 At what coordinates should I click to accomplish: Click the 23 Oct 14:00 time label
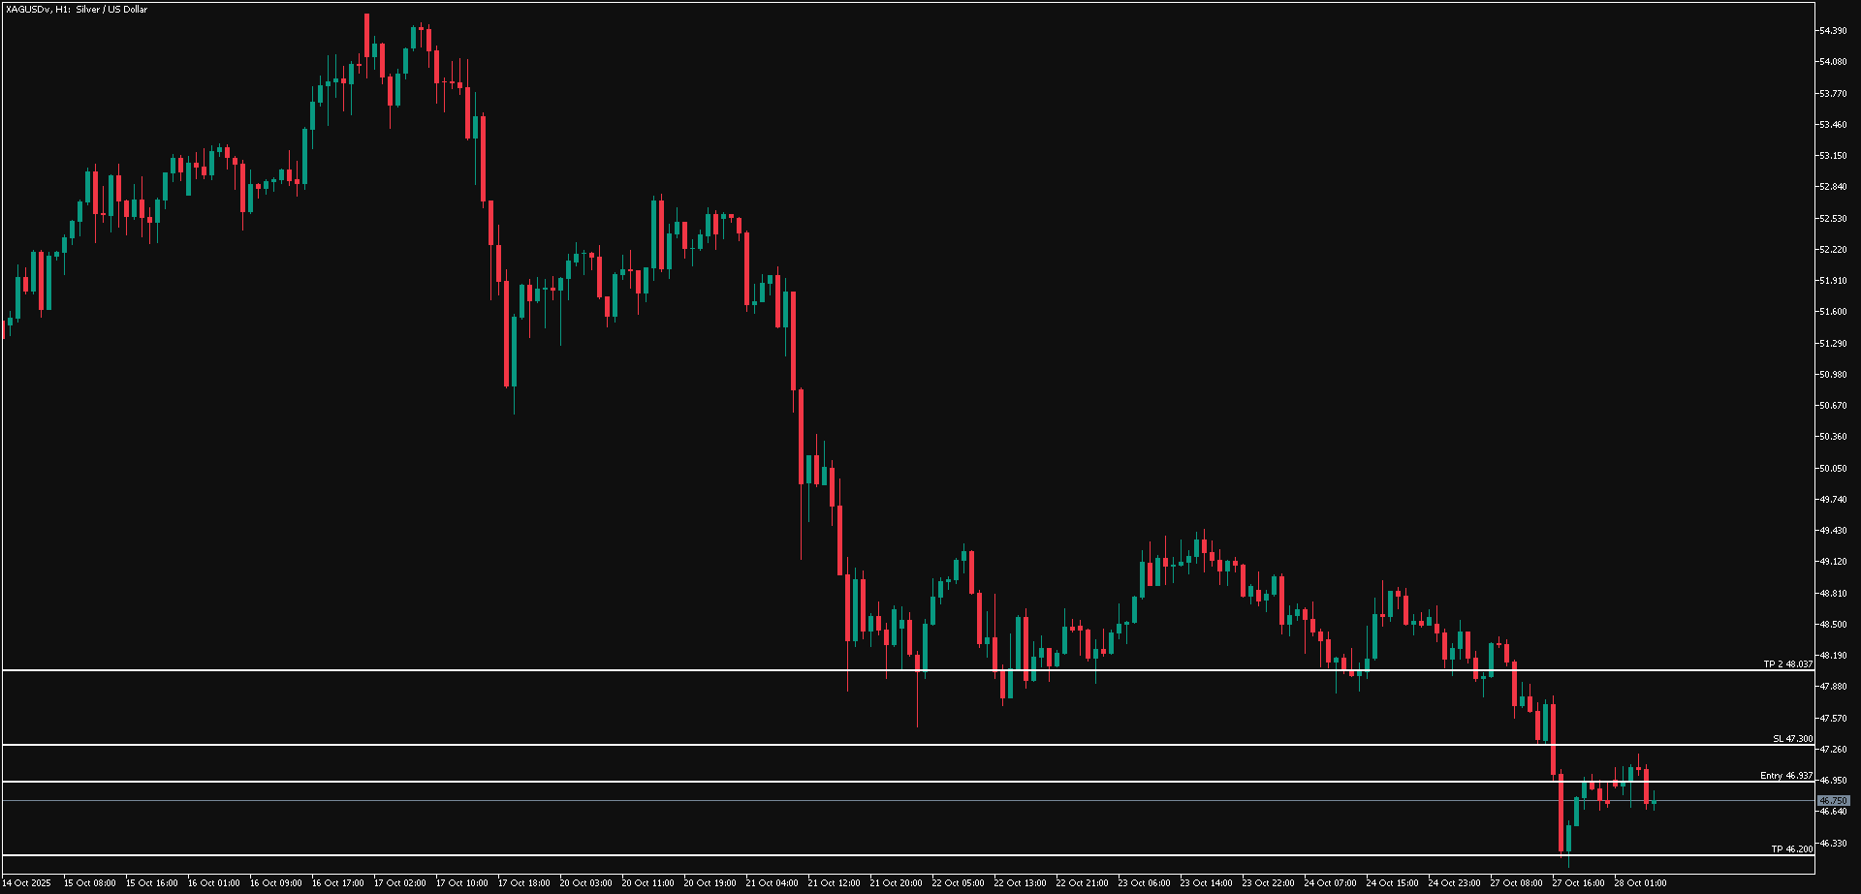[x=1206, y=883]
